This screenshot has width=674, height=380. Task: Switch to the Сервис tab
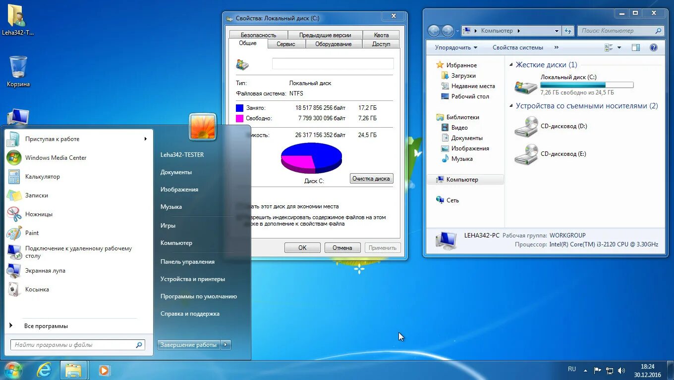[286, 44]
